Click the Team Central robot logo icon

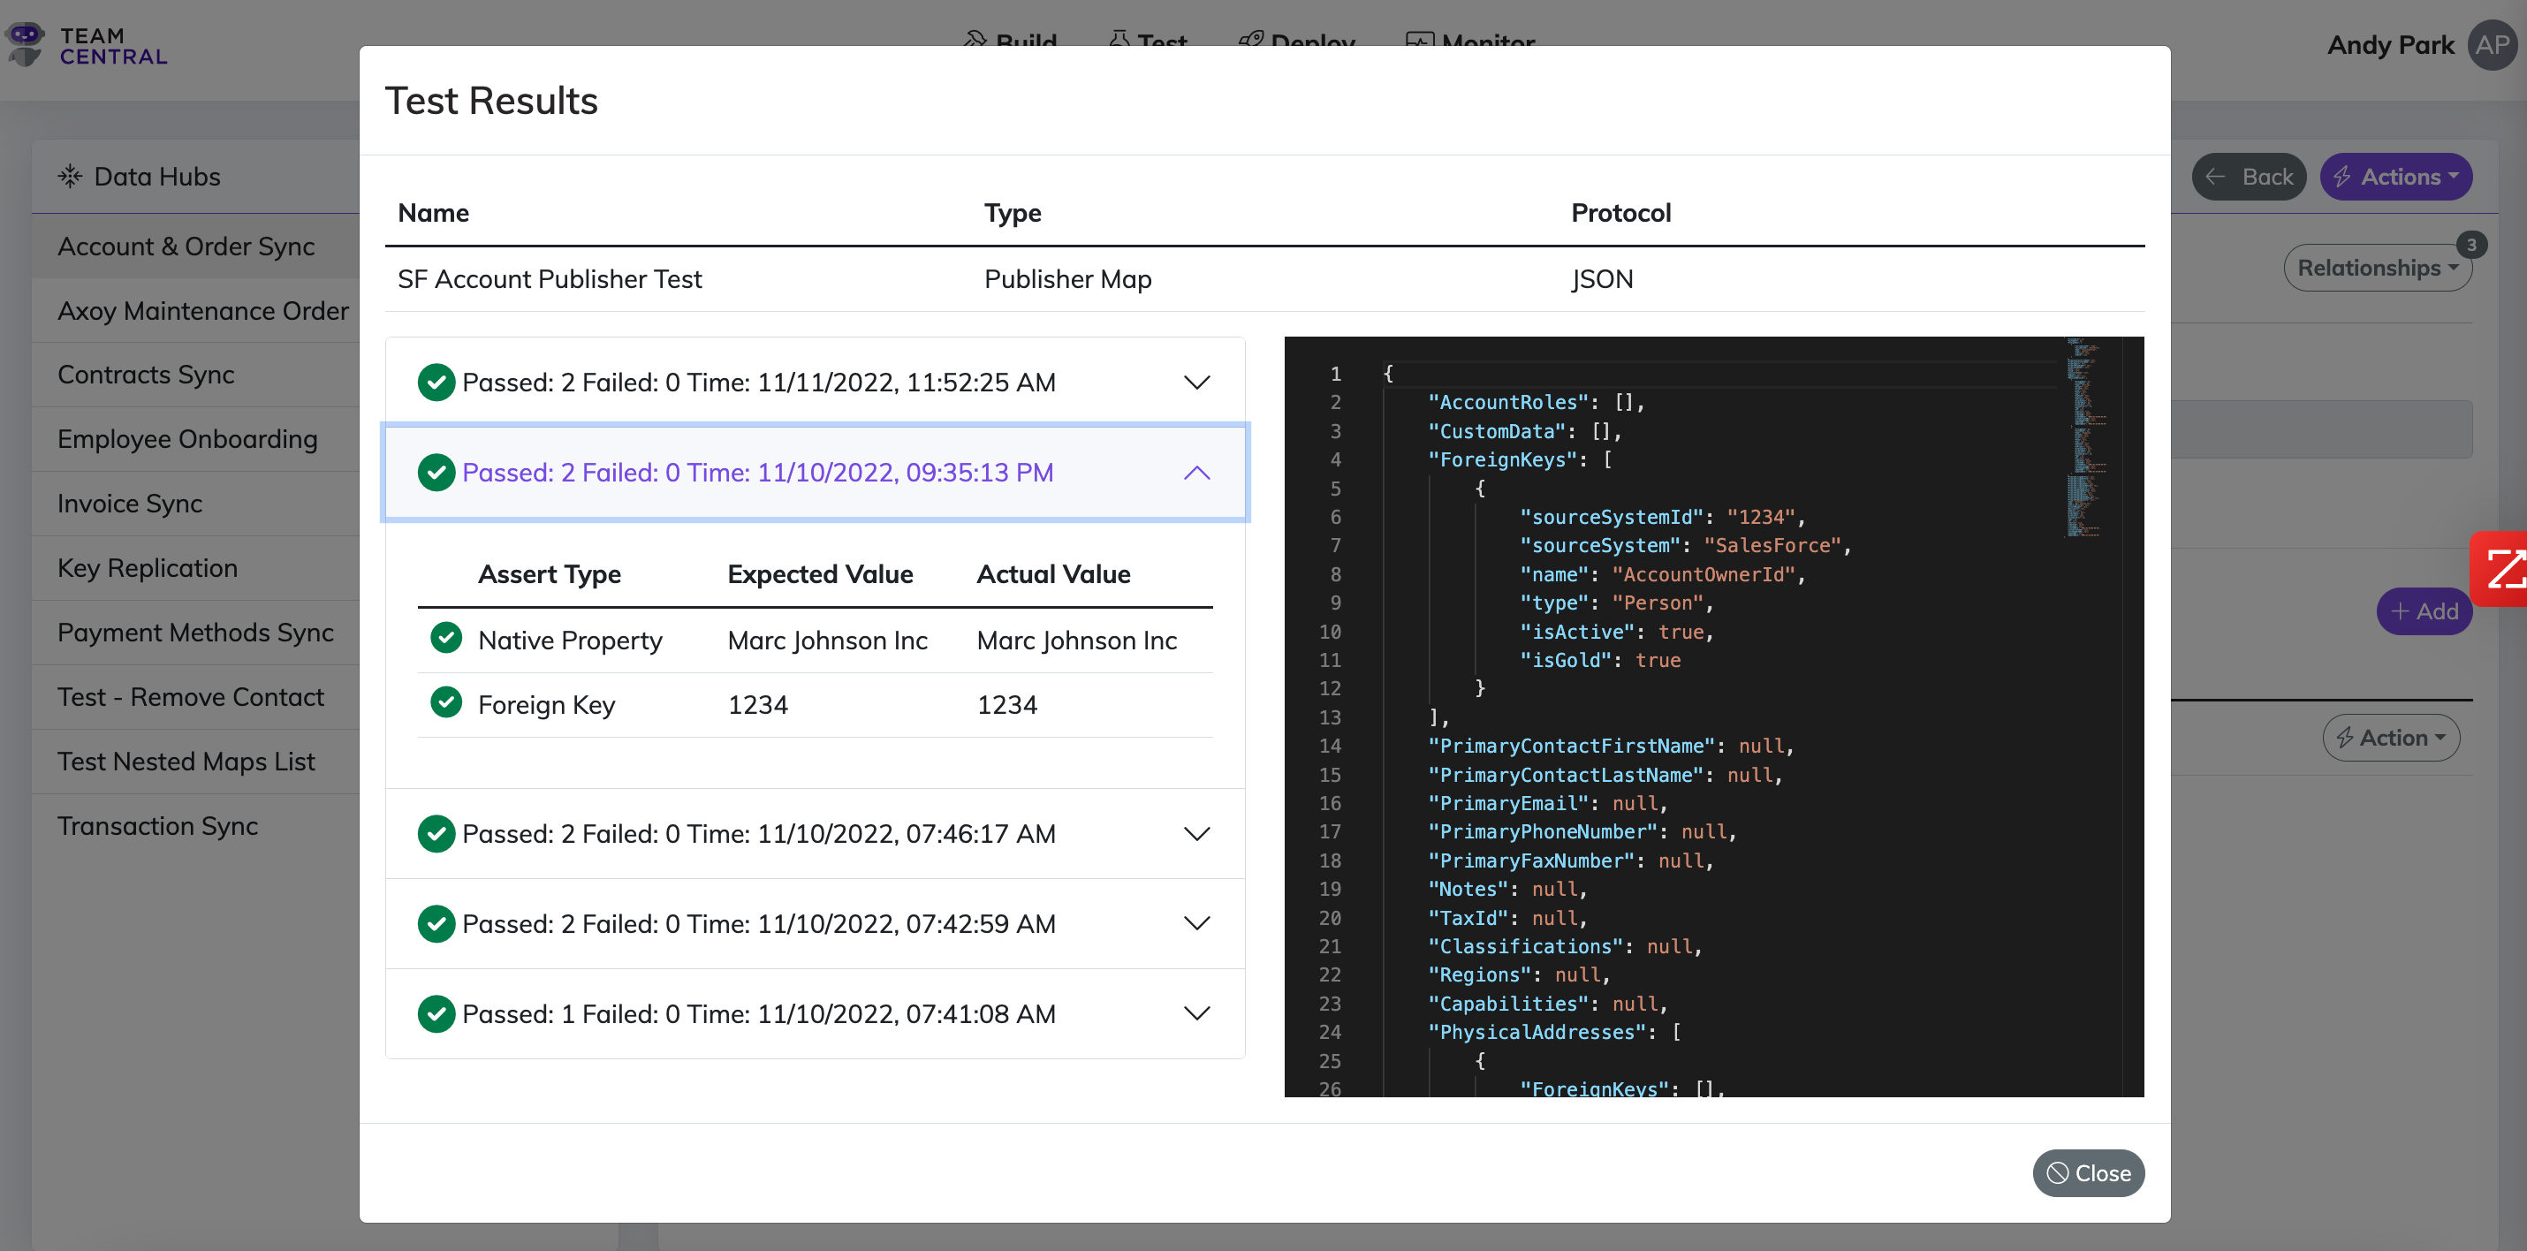click(26, 44)
